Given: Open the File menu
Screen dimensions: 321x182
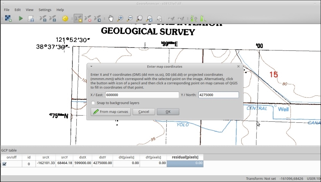Looking at the screenshot, I should [7, 10].
